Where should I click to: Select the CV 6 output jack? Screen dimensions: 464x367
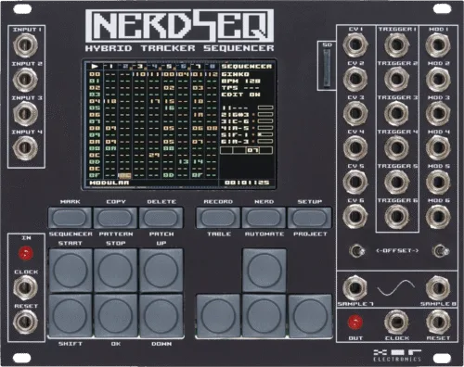pos(355,216)
